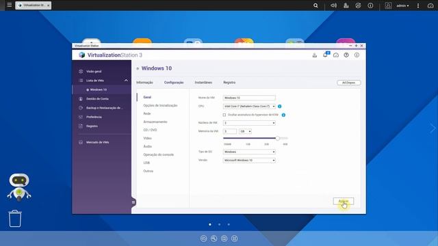The image size is (438, 246).
Task: Open the dashboard gauge icon
Action: 430,5
